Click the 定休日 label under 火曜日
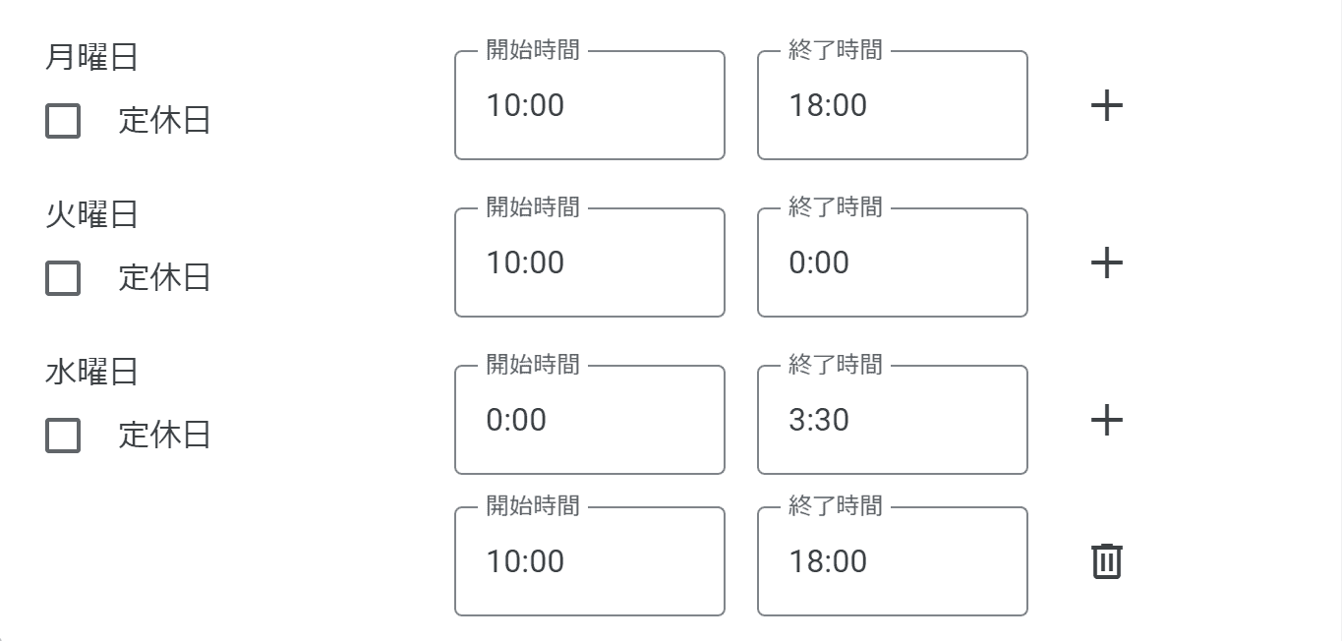Image resolution: width=1342 pixels, height=641 pixels. coord(164,278)
